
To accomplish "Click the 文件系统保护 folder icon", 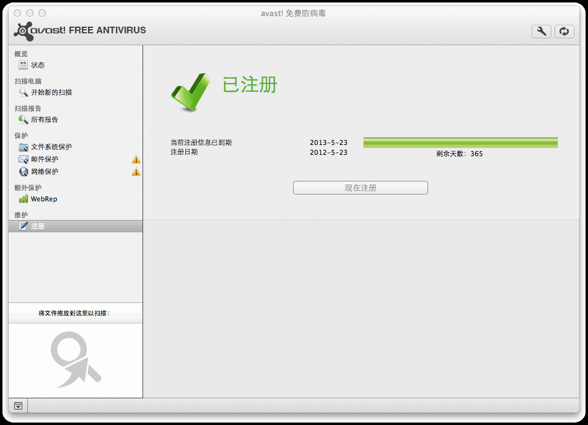I will (x=24, y=147).
